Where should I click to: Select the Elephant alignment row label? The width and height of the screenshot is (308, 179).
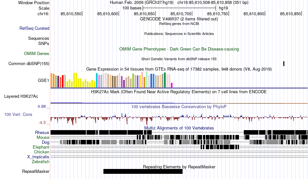[x=41, y=147]
